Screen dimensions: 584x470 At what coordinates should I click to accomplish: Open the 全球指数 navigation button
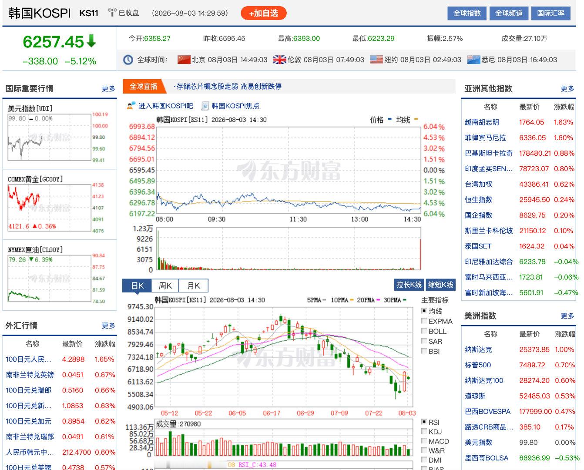click(467, 13)
